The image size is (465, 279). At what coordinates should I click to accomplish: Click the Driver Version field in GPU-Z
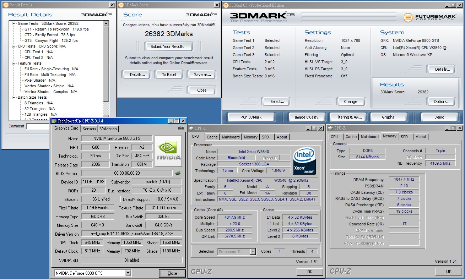132,234
